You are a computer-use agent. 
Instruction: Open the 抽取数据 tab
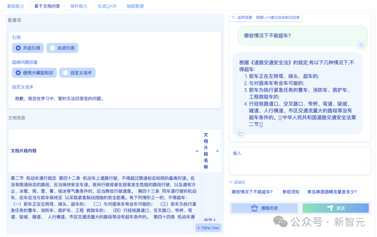(135, 6)
